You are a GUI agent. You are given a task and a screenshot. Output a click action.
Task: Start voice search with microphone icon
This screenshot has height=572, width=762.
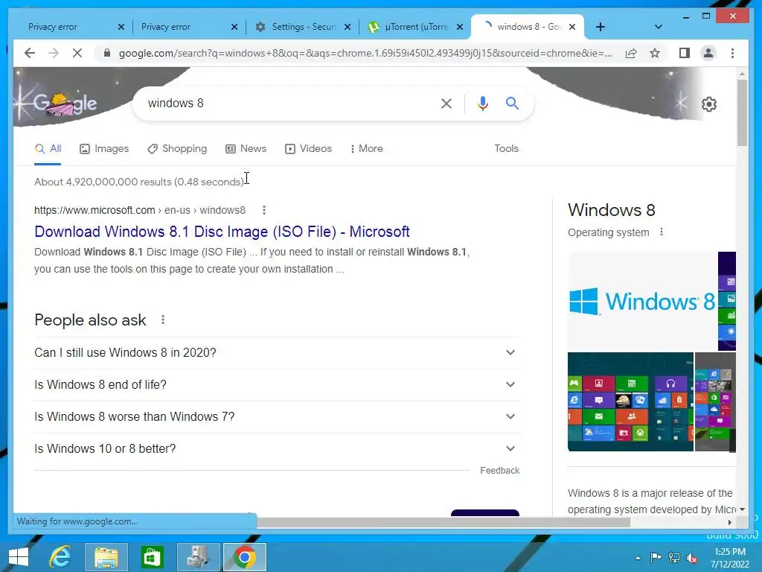pyautogui.click(x=482, y=103)
